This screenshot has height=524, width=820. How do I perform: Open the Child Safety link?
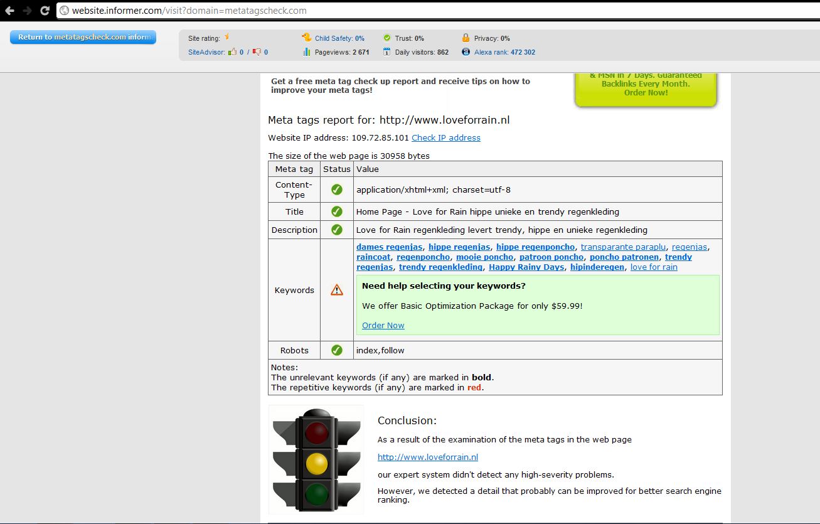(x=339, y=38)
